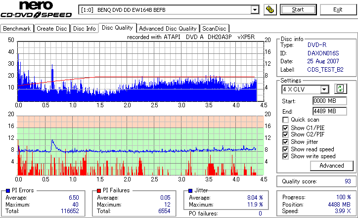Click the Exit button
Screen dimensions: 358x218
tap(338, 9)
